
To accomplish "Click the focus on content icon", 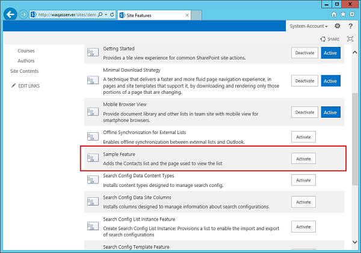I will 350,39.
